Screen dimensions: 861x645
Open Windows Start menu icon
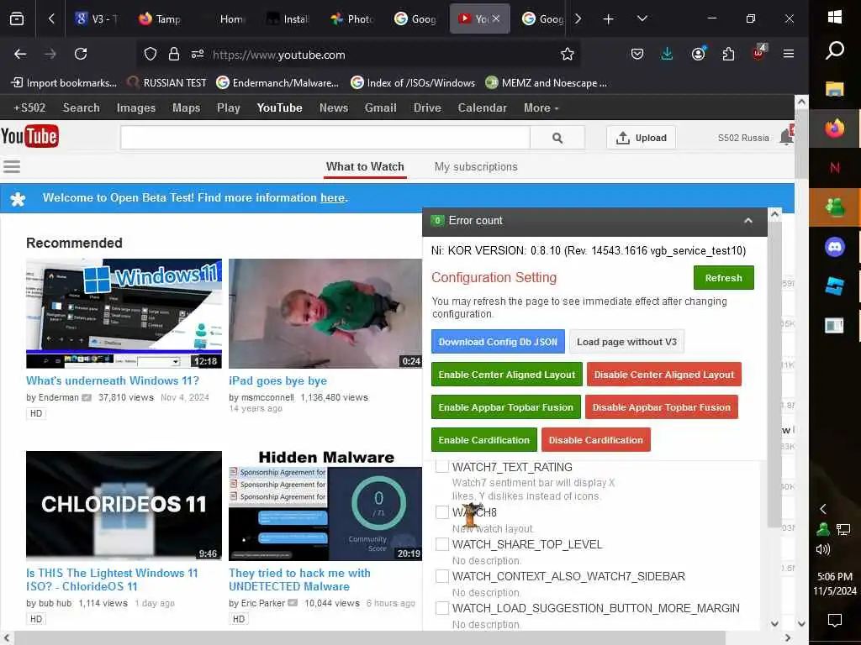coord(835,17)
